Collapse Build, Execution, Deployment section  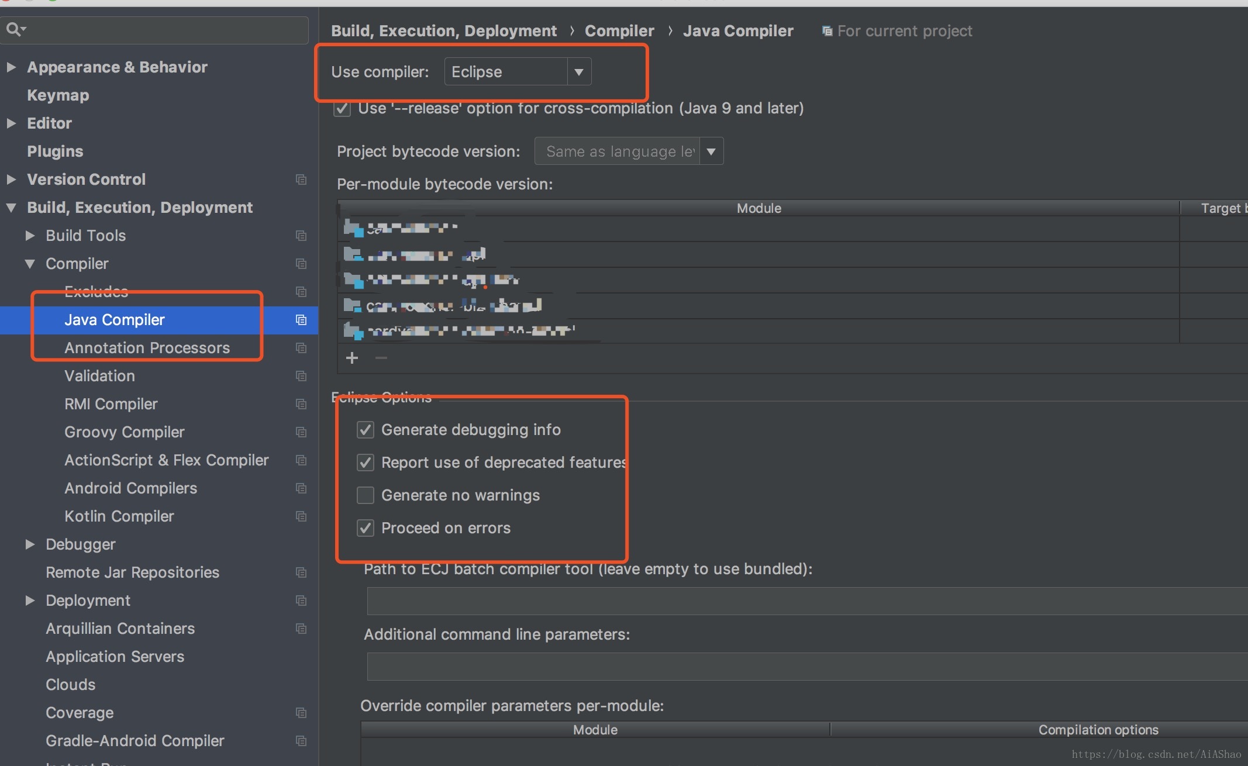pyautogui.click(x=11, y=208)
